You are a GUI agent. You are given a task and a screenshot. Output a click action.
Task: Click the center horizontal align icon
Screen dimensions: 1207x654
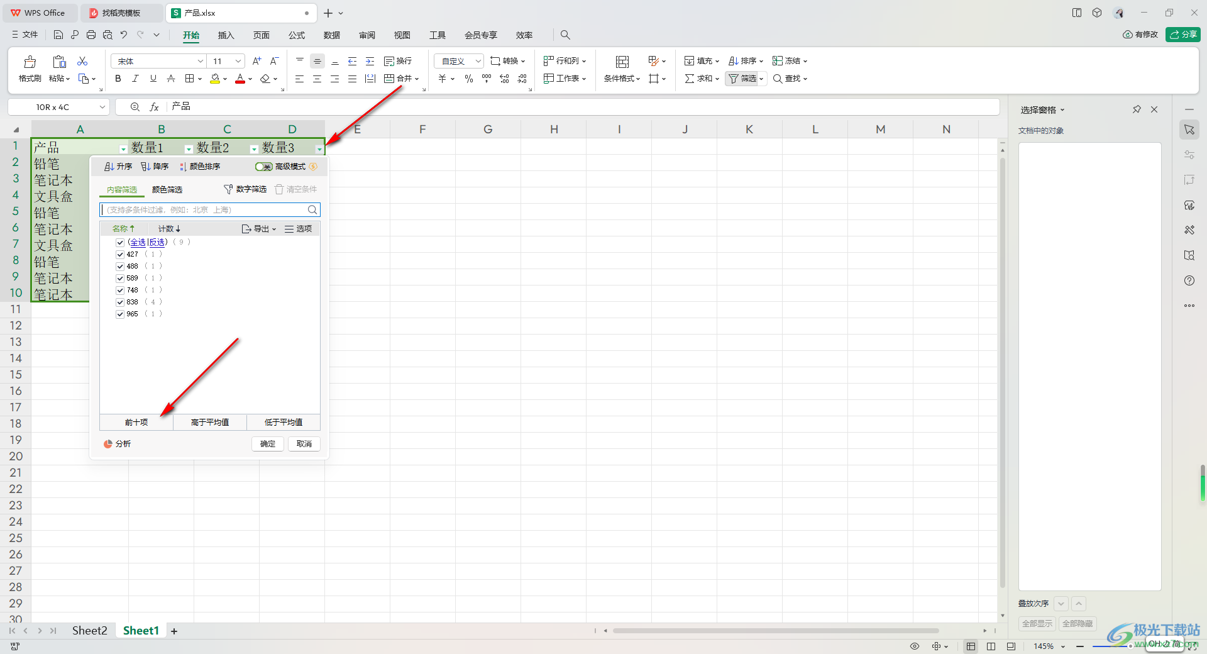317,79
